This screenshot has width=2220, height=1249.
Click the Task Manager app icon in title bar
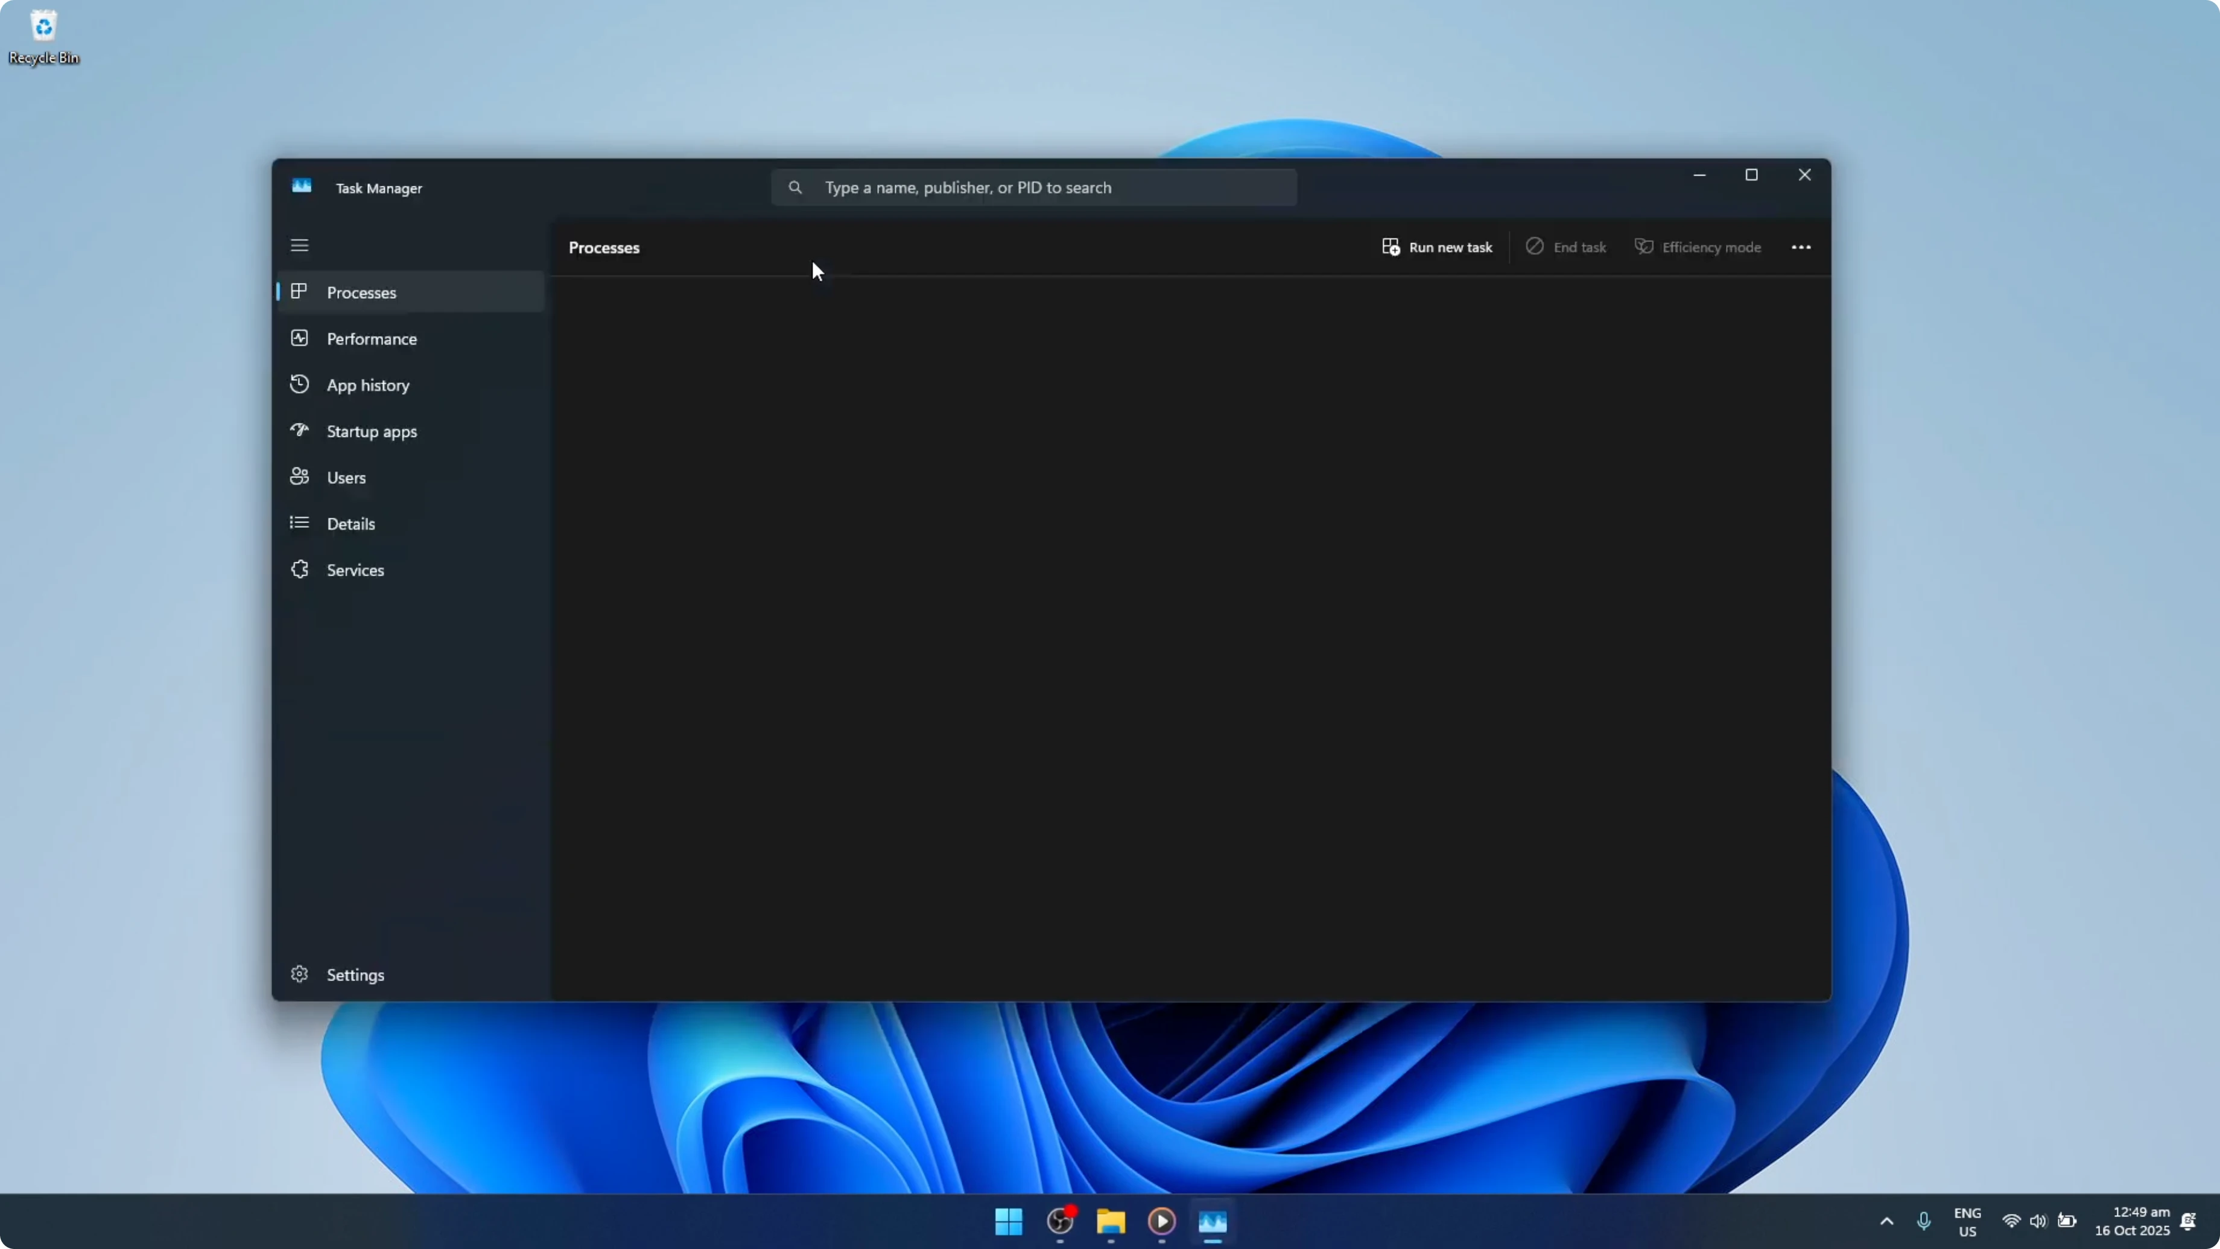point(302,186)
